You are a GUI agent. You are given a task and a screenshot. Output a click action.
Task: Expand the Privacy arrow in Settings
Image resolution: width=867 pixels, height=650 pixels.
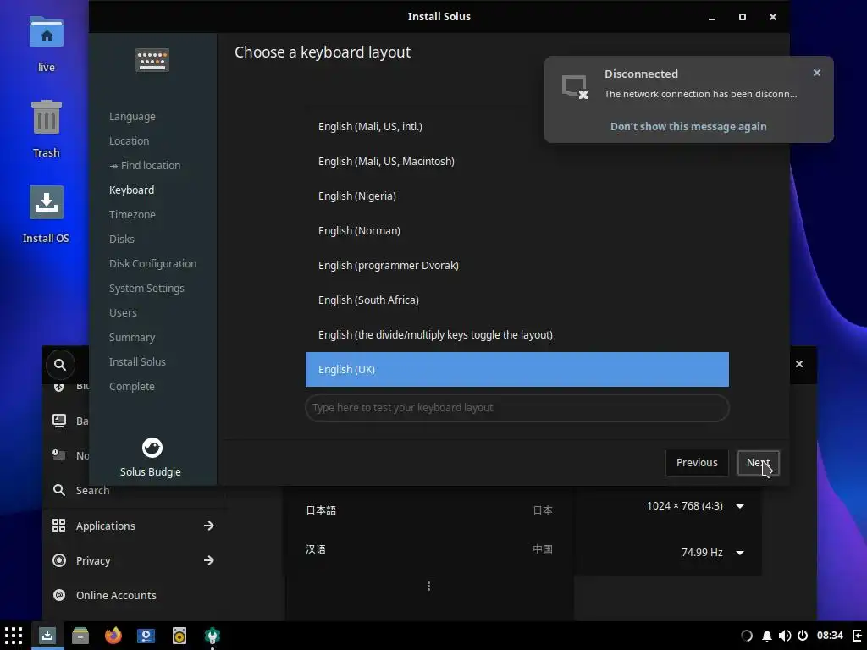click(x=209, y=560)
